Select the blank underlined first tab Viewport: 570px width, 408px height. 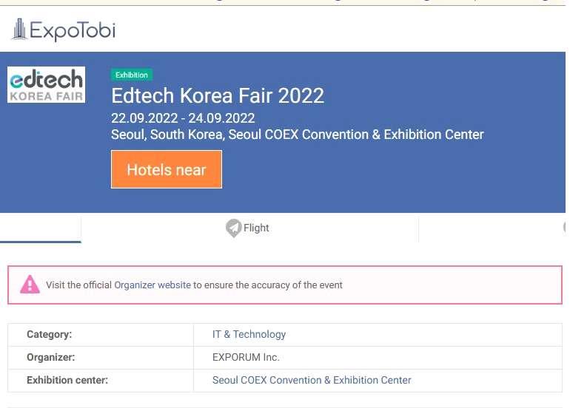pos(41,228)
